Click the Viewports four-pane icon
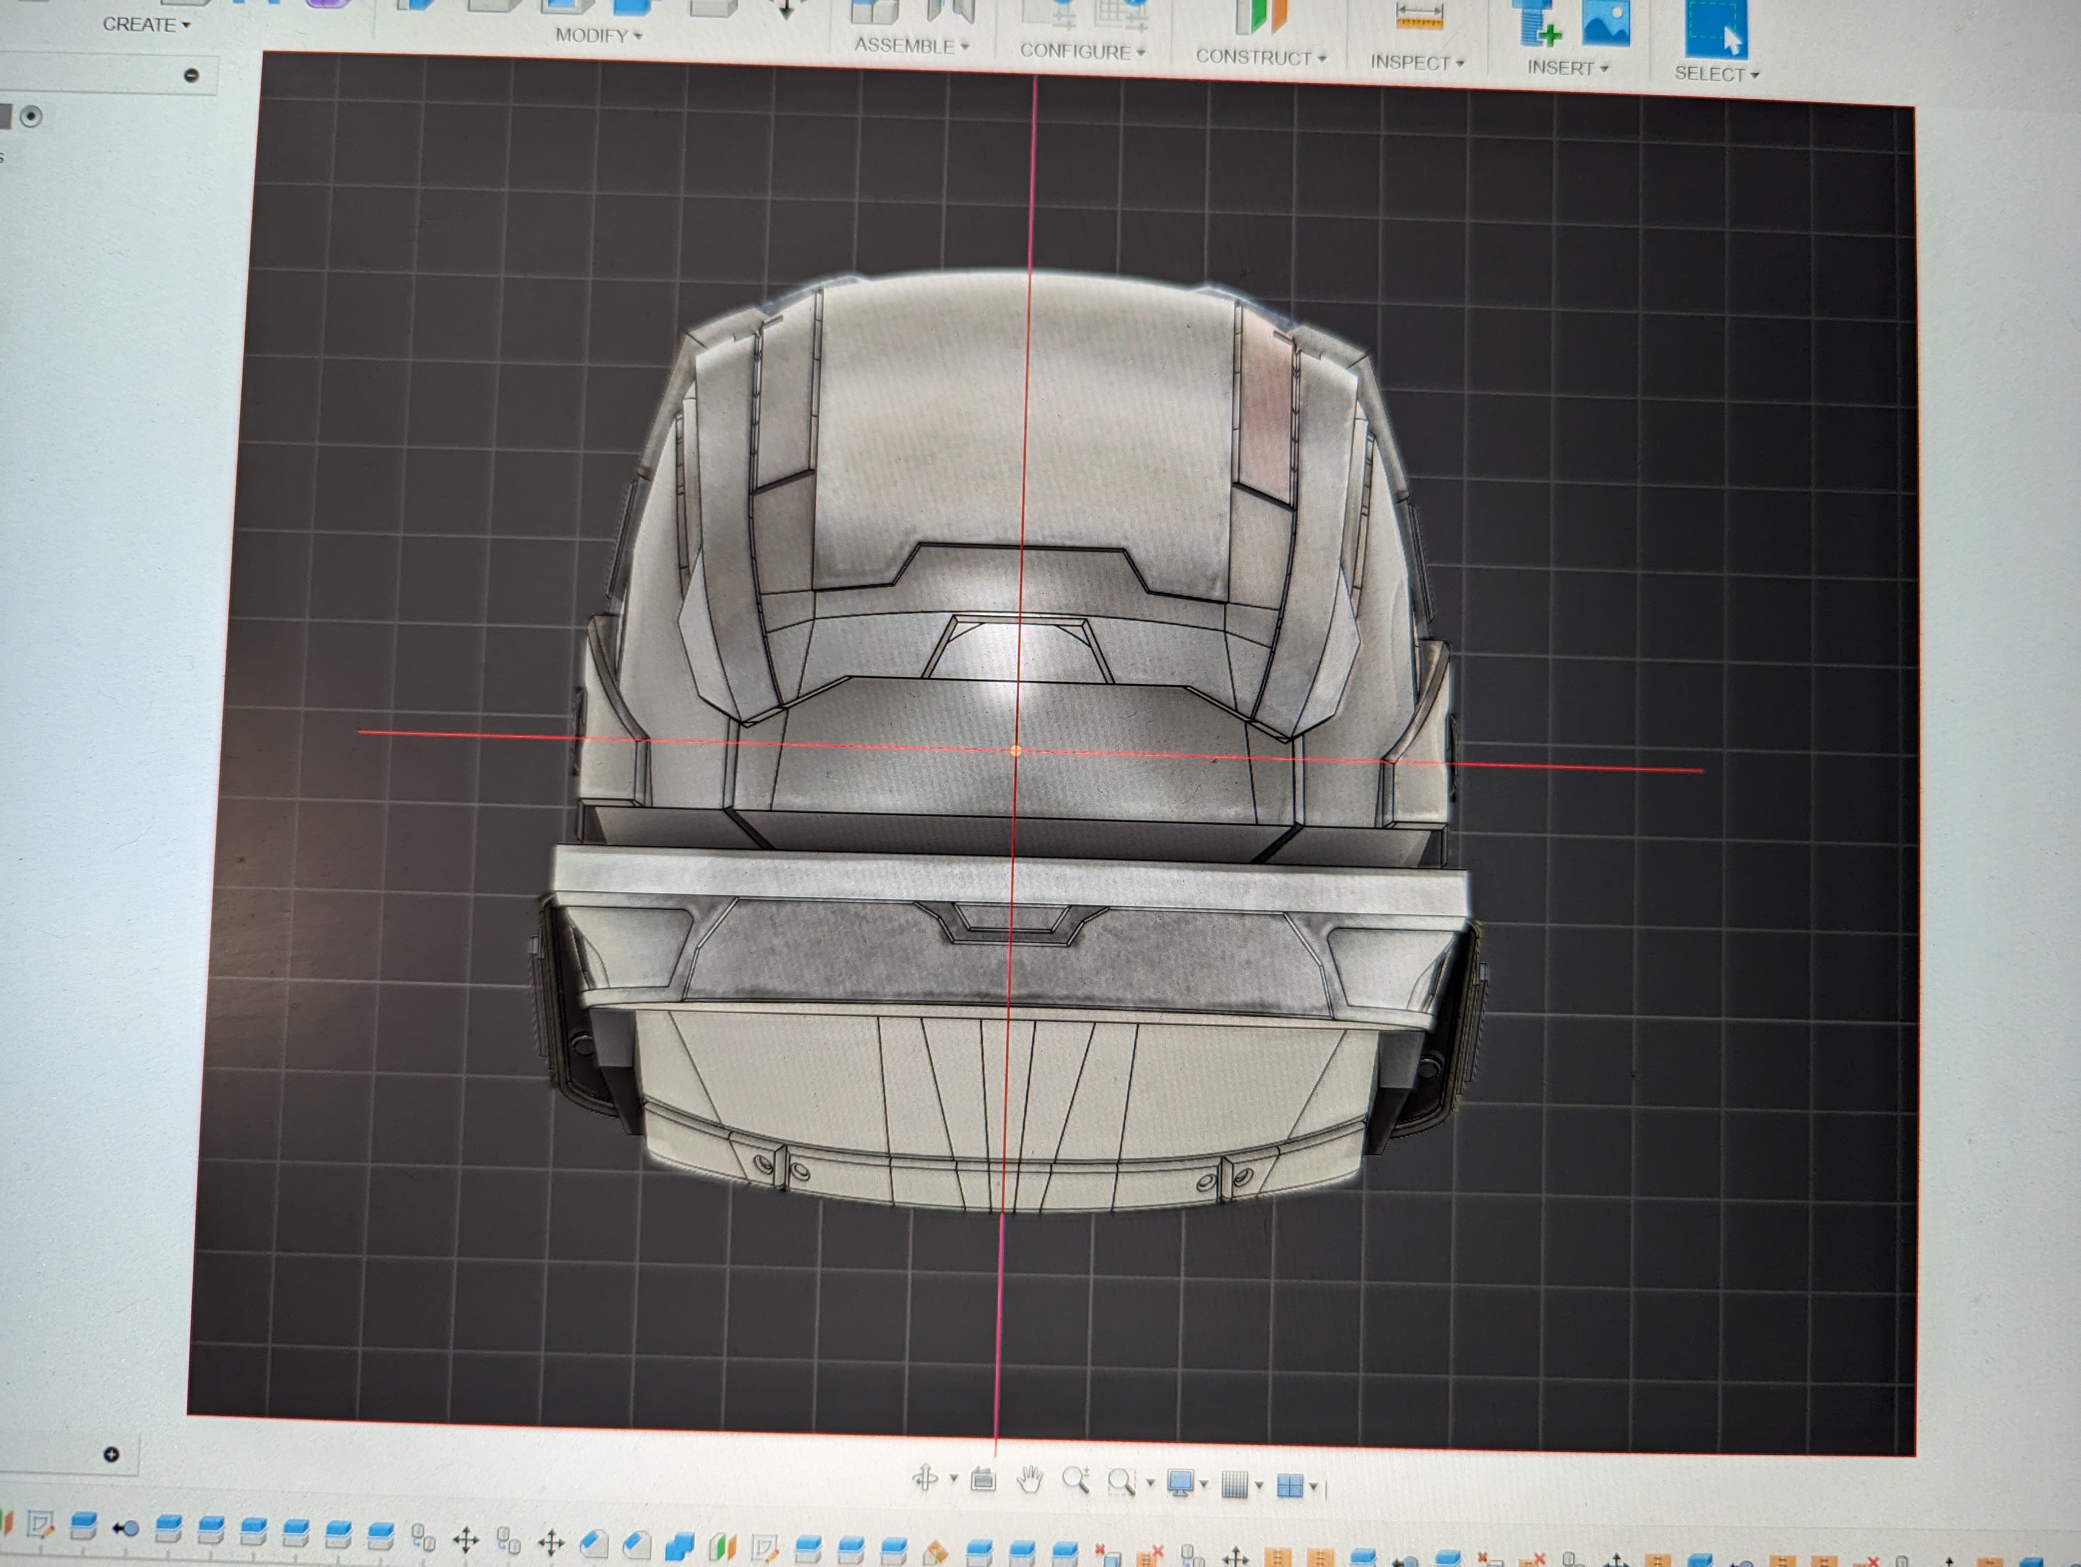 (1290, 1486)
